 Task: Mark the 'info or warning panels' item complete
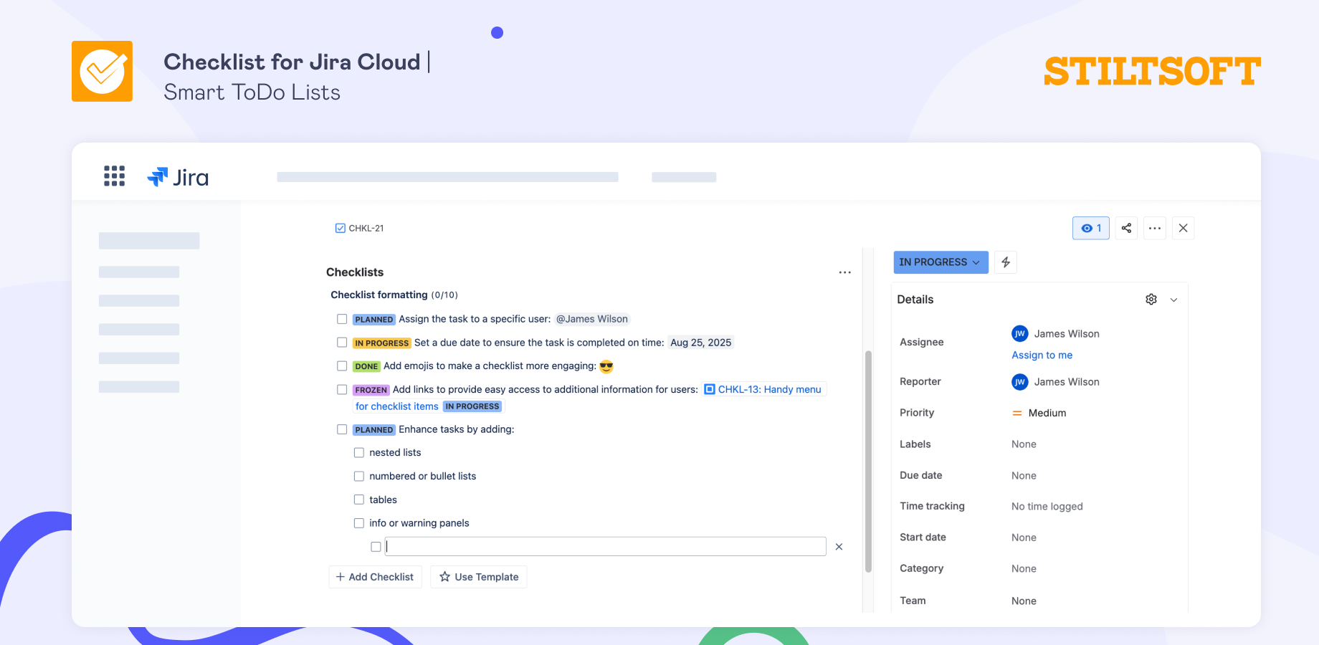(x=358, y=522)
